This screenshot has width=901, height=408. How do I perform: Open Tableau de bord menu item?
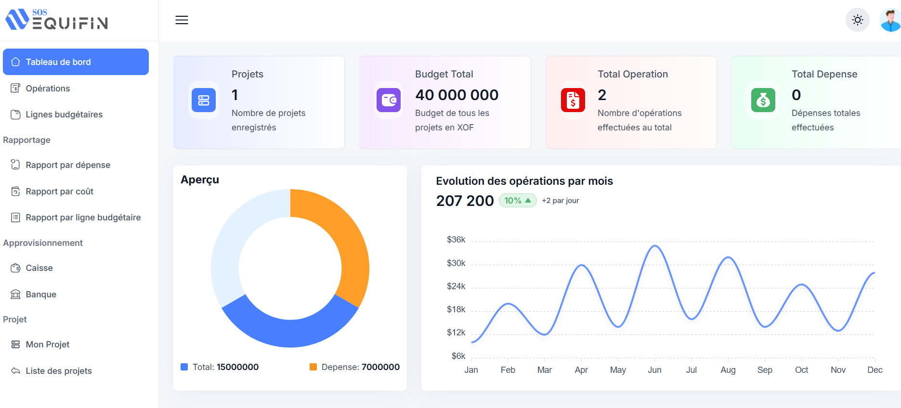point(76,62)
